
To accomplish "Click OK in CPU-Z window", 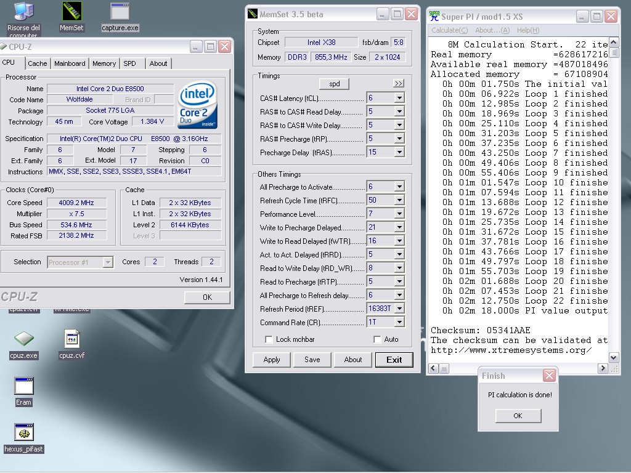I will [207, 297].
